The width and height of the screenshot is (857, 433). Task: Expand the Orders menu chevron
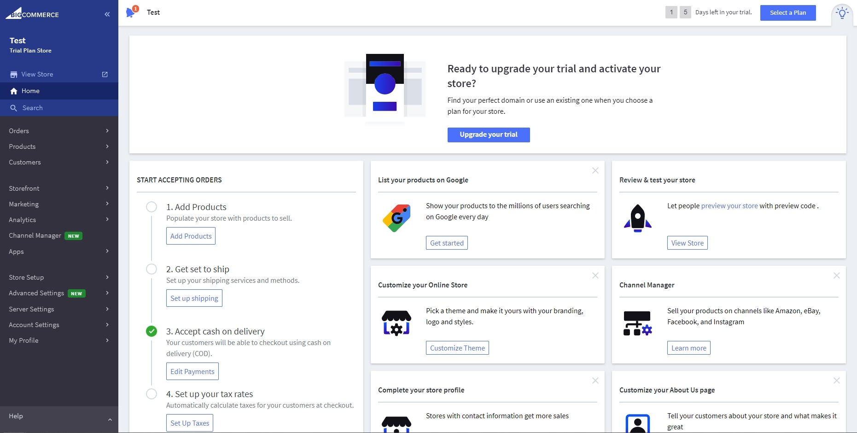(x=107, y=131)
